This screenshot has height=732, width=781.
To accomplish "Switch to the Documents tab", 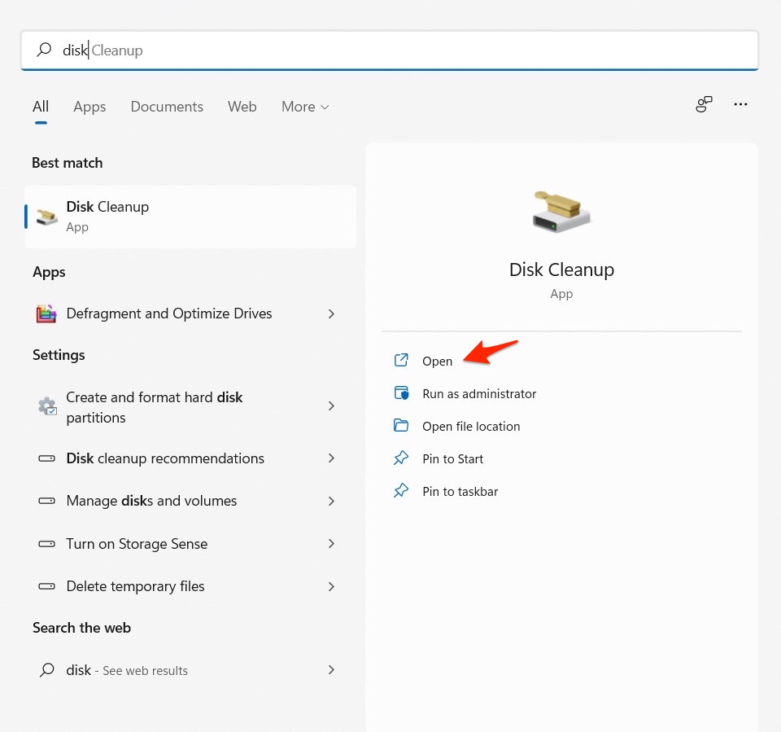I will (x=167, y=107).
